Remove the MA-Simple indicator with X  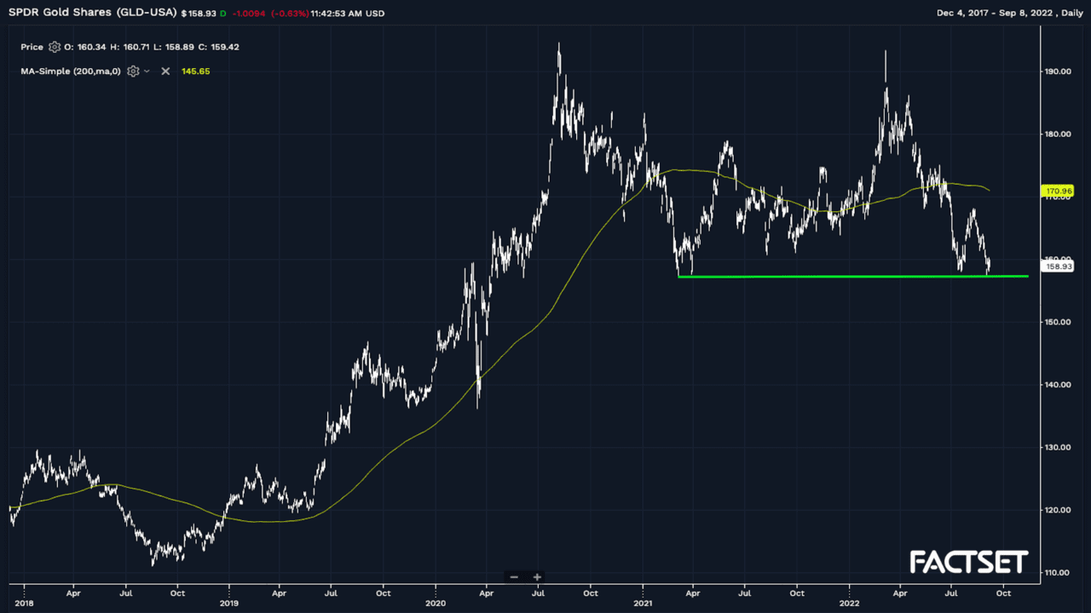pyautogui.click(x=165, y=72)
